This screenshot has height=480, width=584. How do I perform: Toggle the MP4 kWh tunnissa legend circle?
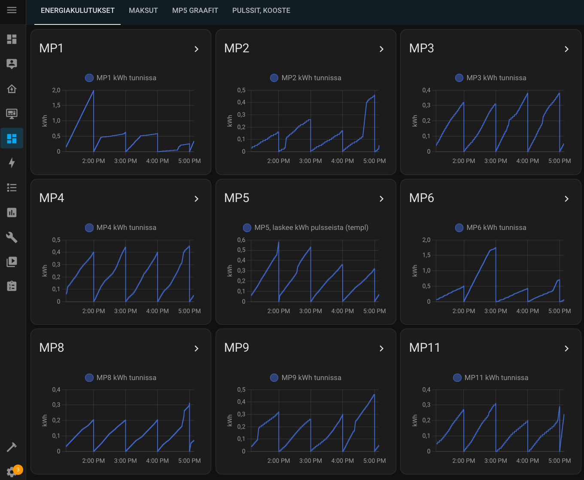click(x=89, y=228)
